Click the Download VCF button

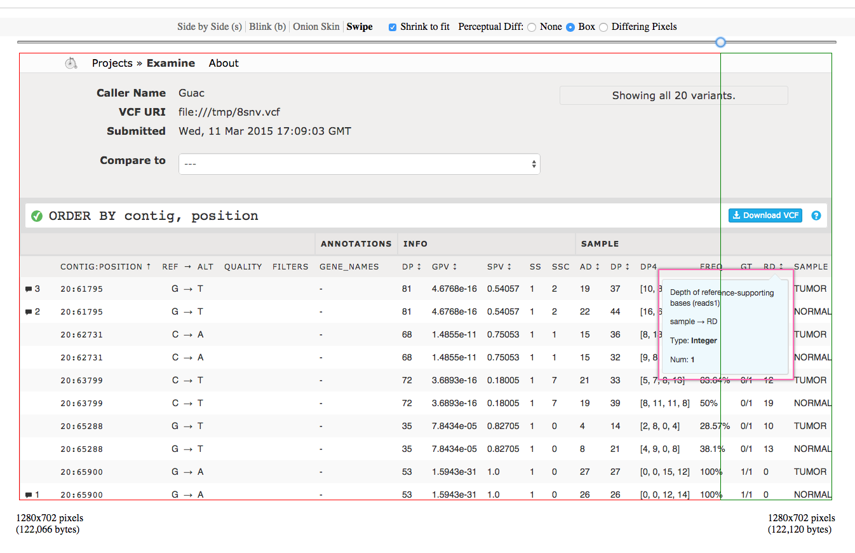[765, 215]
